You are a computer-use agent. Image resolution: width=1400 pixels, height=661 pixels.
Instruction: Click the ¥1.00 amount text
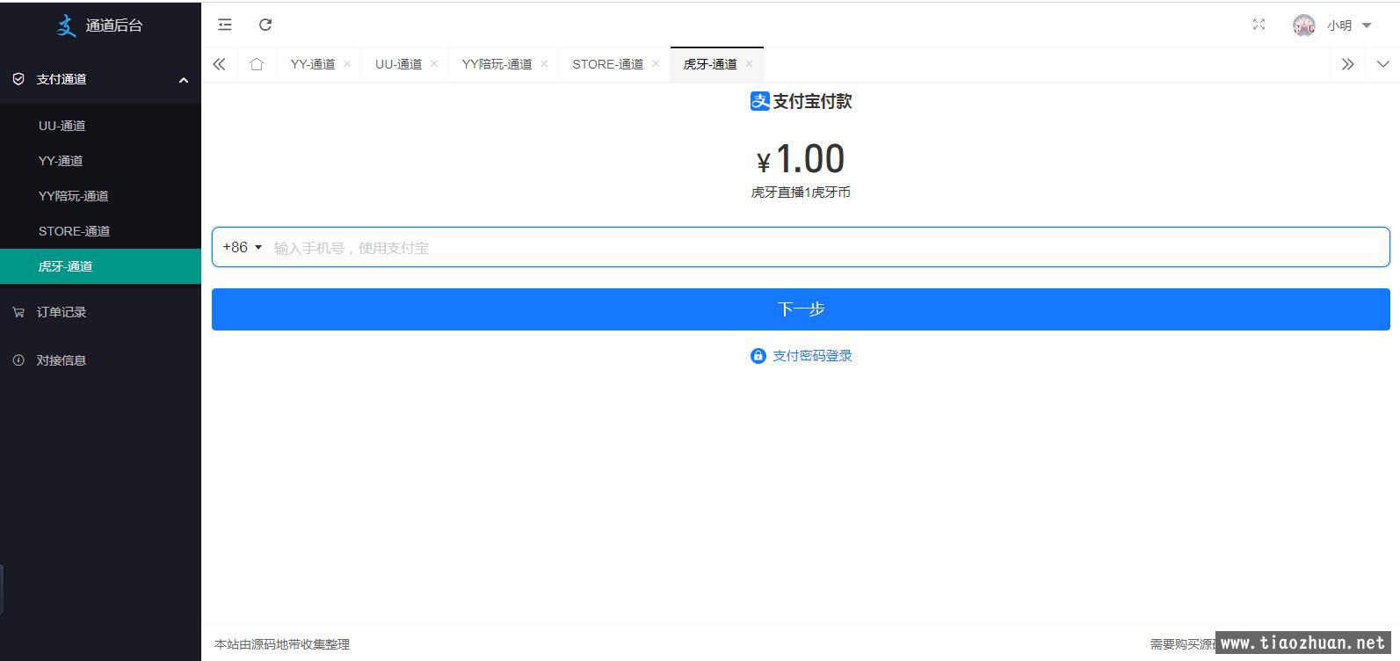[x=801, y=159]
